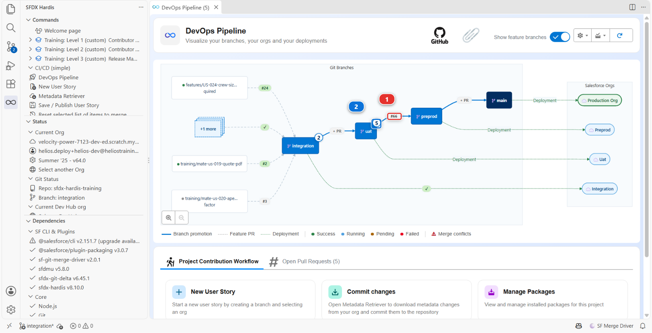Refresh the DevOps Pipeline view
This screenshot has width=652, height=333.
(620, 35)
